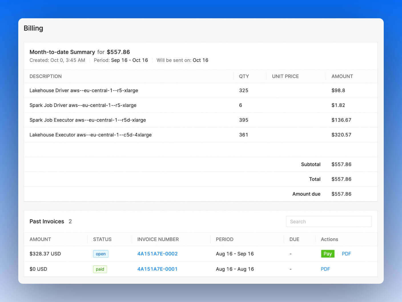Click the green Pay button

coord(327,254)
